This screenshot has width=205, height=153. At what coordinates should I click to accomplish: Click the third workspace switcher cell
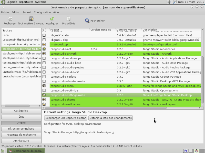click(196, 151)
